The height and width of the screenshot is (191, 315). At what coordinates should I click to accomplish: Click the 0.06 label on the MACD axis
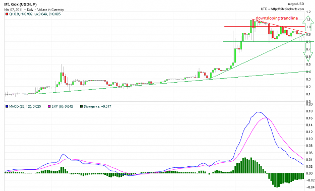coord(310,153)
